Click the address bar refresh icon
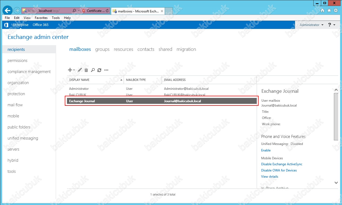This screenshot has width=342, height=205. click(x=107, y=11)
